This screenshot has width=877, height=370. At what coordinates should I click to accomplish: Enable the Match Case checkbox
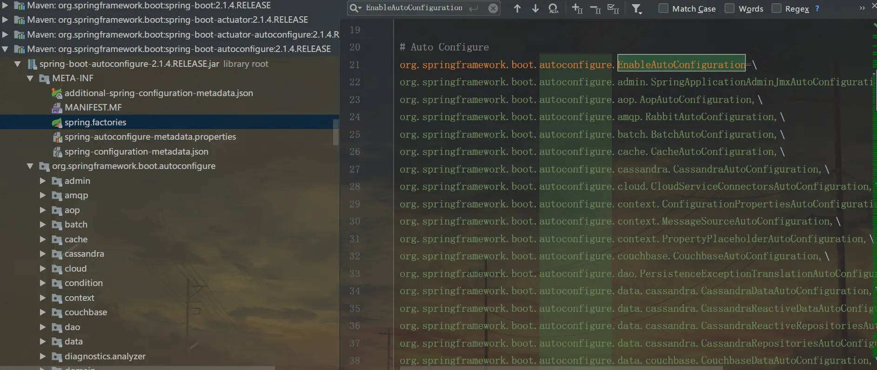663,8
